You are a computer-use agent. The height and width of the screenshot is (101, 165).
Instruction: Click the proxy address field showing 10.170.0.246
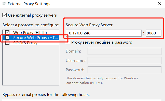point(104,33)
